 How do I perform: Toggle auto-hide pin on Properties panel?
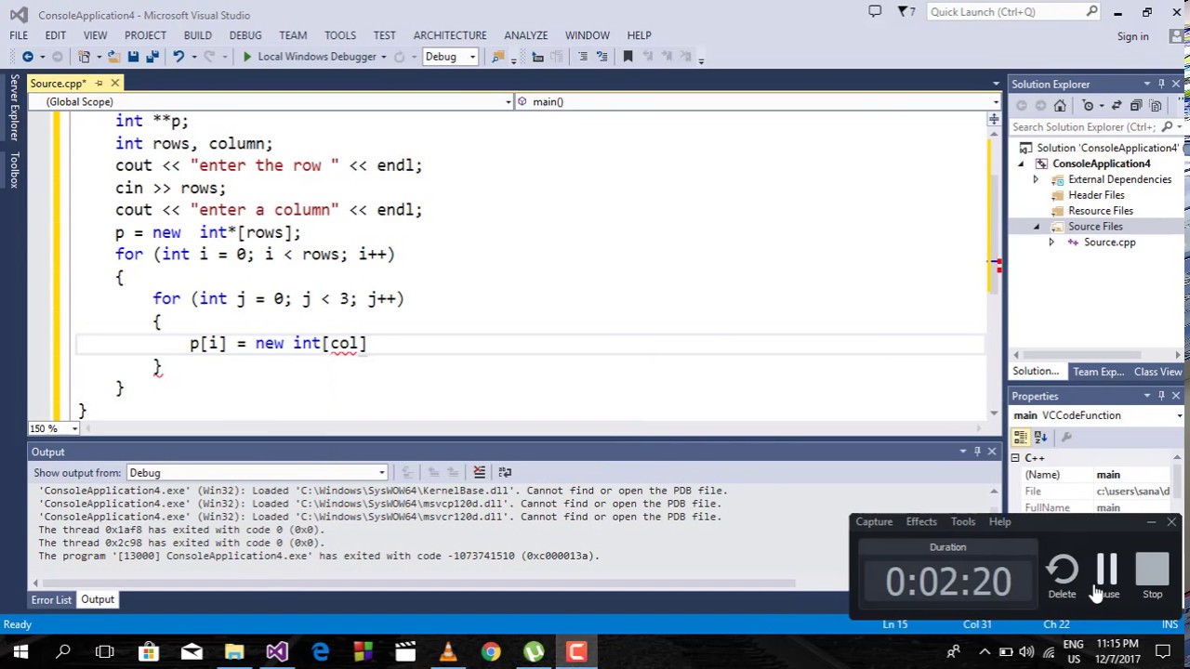[x=1161, y=396]
